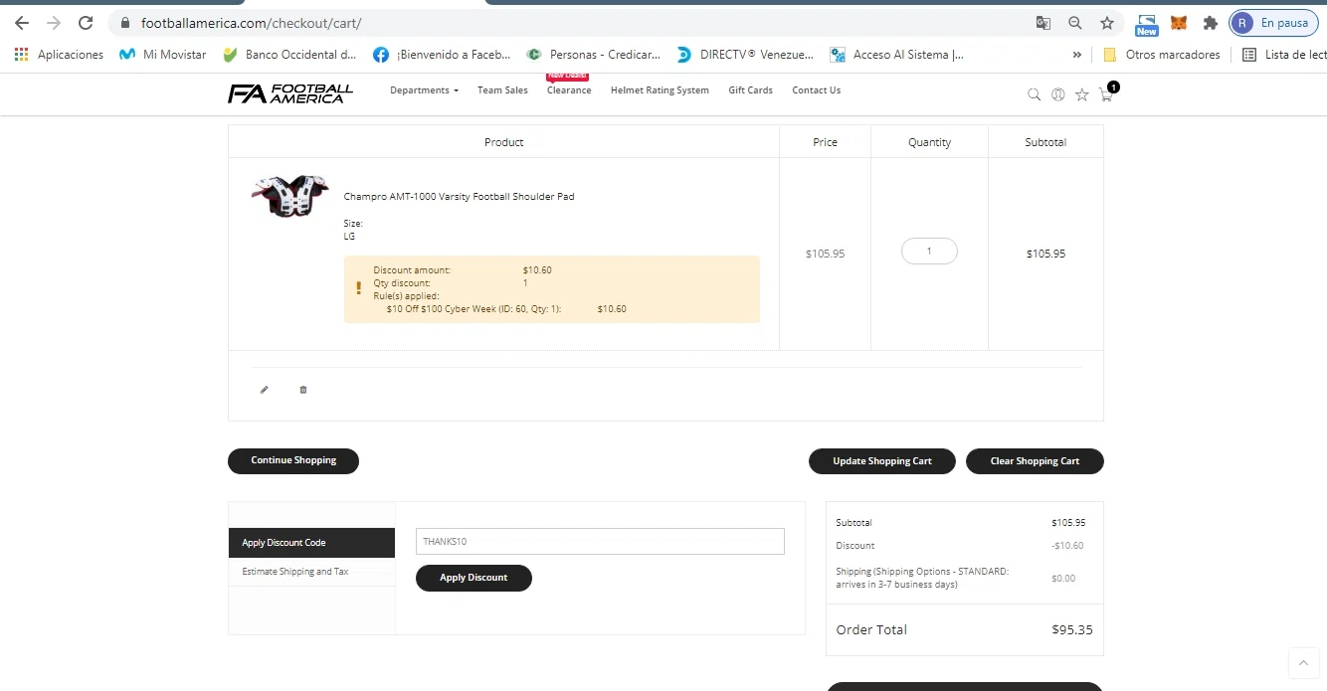1327x691 pixels.
Task: Open Clearance menu item
Action: tap(569, 90)
